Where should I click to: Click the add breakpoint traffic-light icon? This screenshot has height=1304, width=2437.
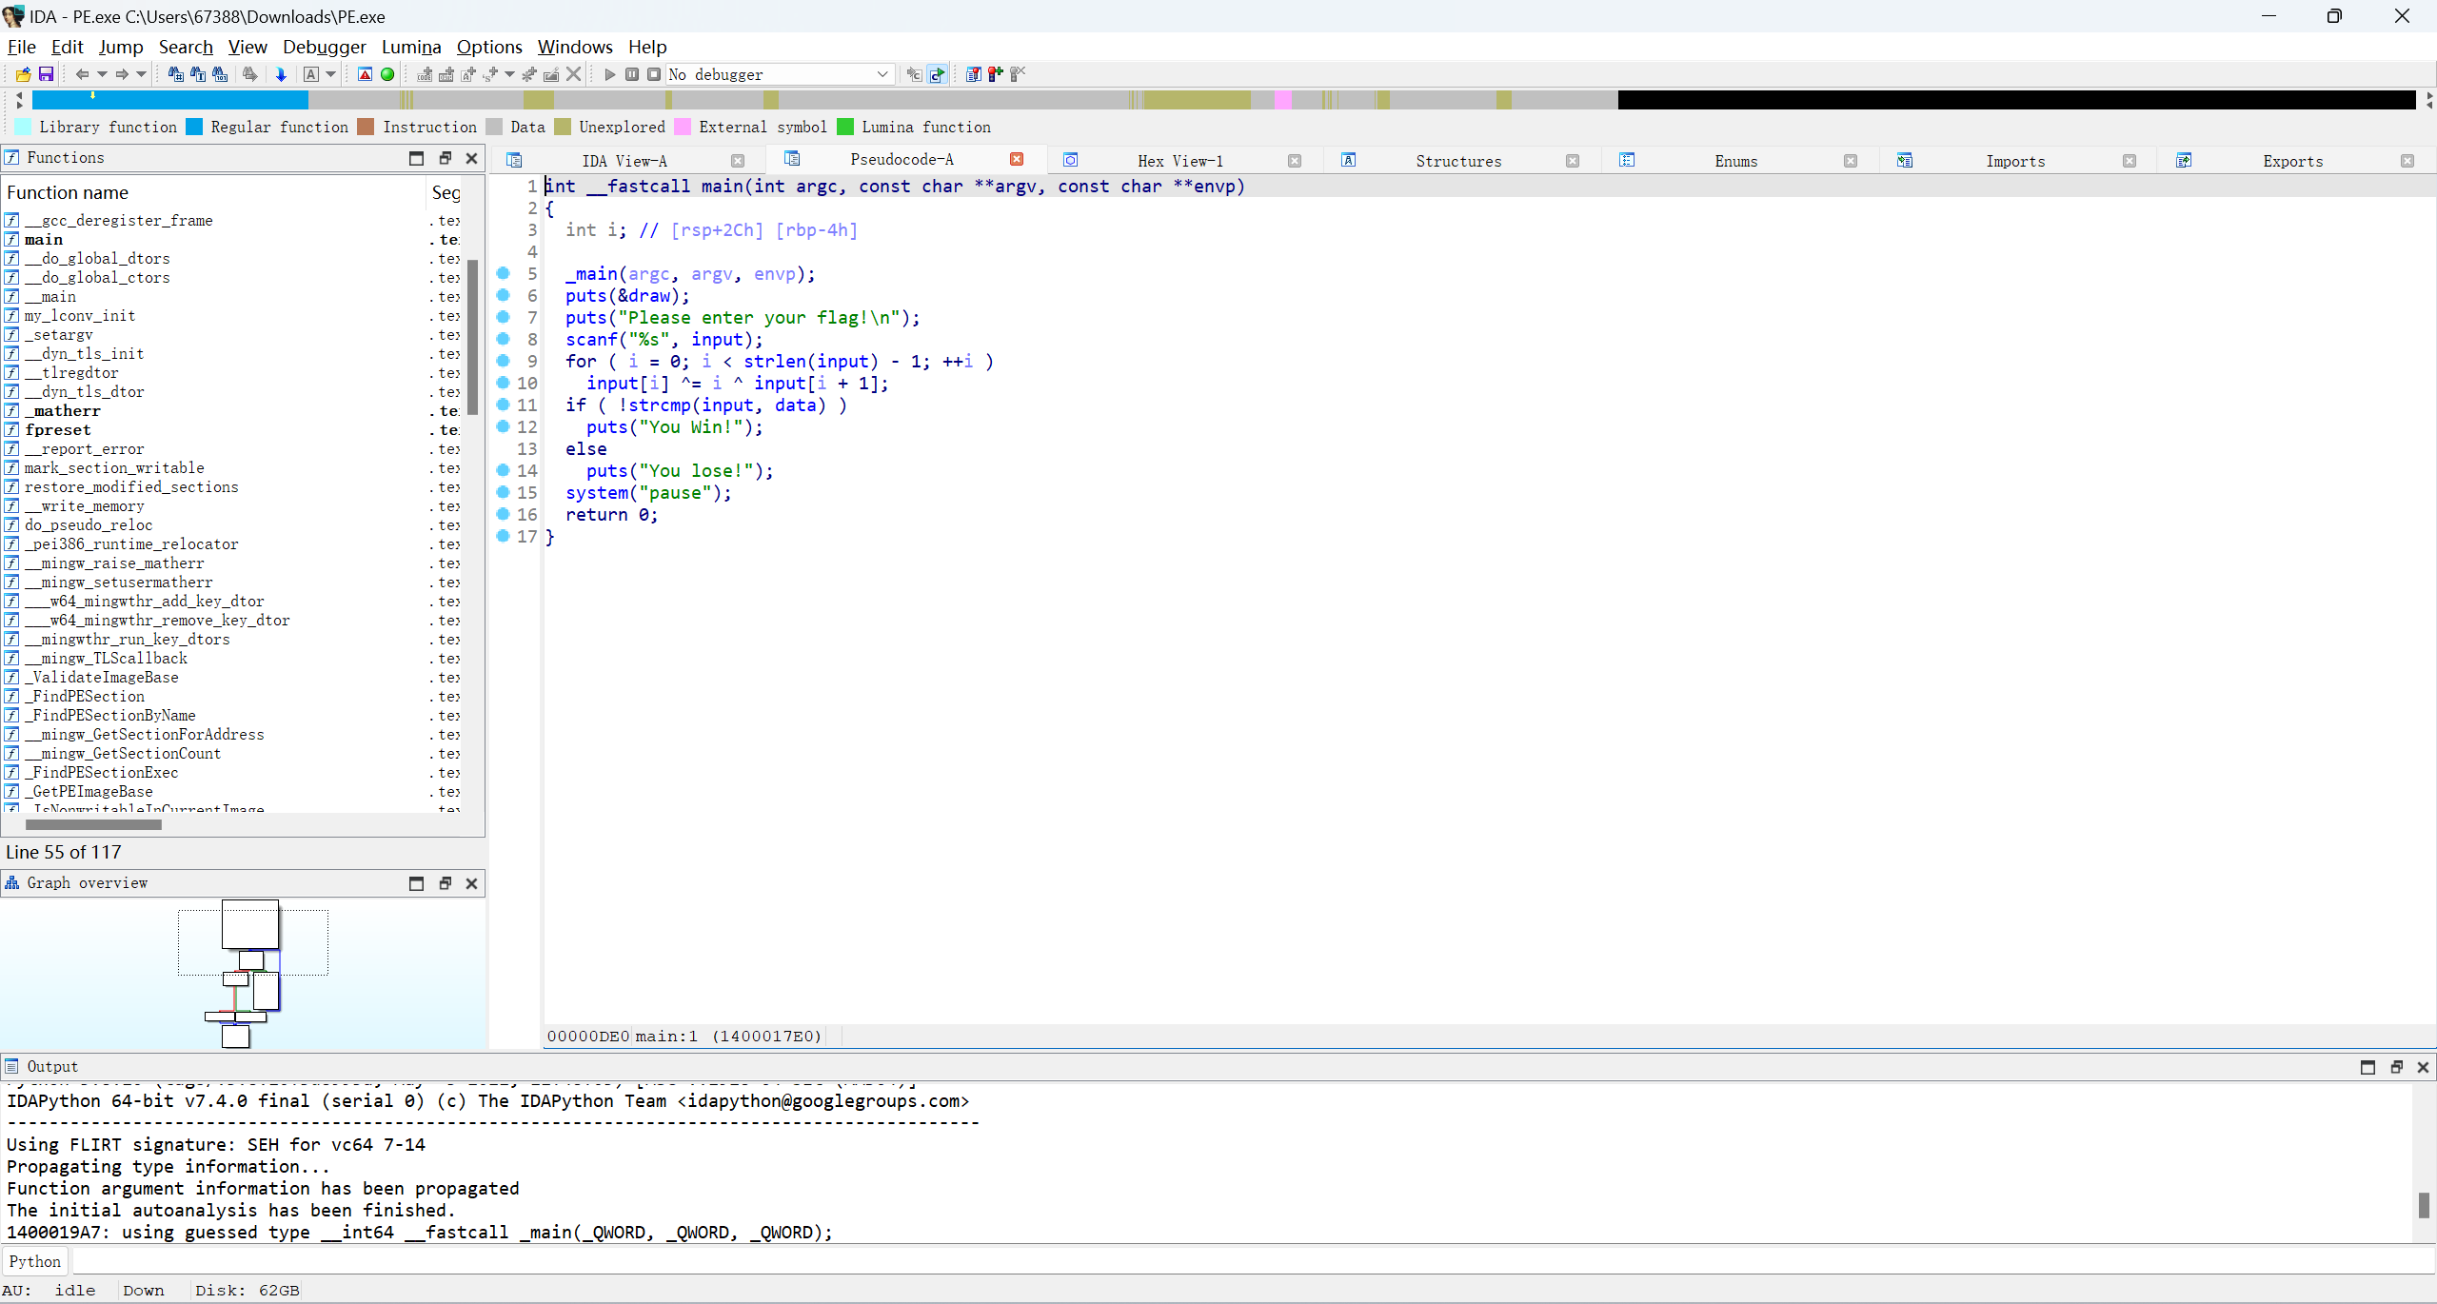pyautogui.click(x=996, y=74)
